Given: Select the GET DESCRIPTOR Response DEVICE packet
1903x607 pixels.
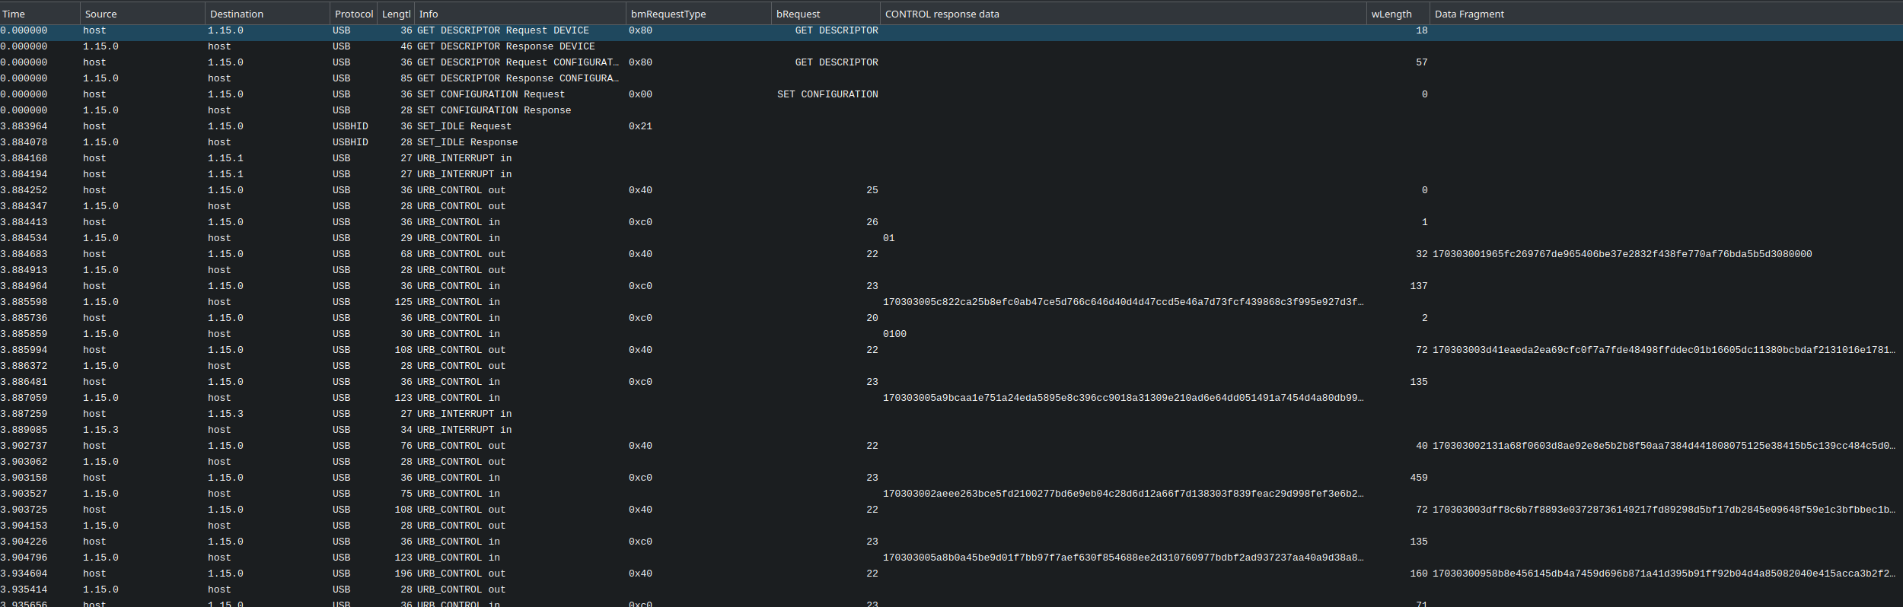Looking at the screenshot, I should coord(951,46).
